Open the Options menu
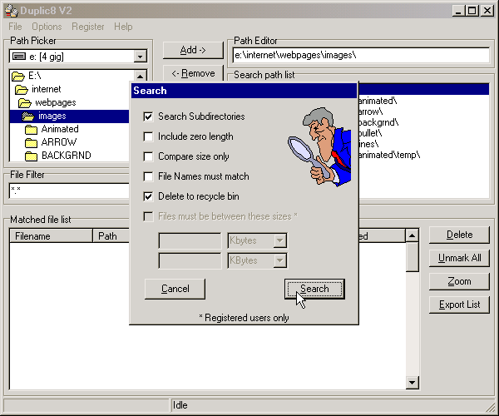Image resolution: width=499 pixels, height=416 pixels. 47,27
